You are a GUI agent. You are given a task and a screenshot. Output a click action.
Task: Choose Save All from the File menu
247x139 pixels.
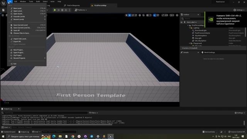[x=27, y=31]
